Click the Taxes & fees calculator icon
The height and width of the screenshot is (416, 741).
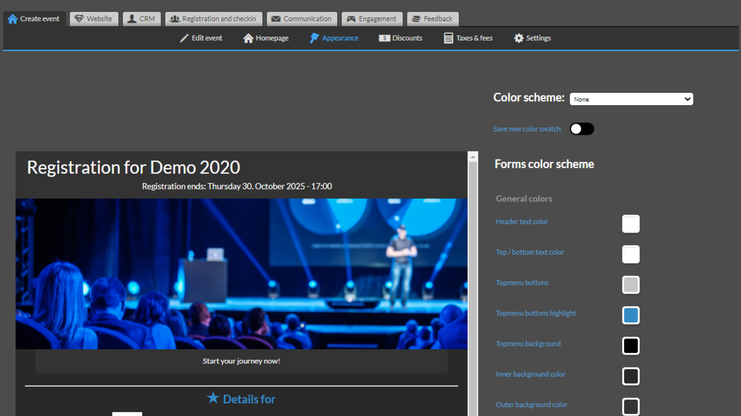coord(448,38)
